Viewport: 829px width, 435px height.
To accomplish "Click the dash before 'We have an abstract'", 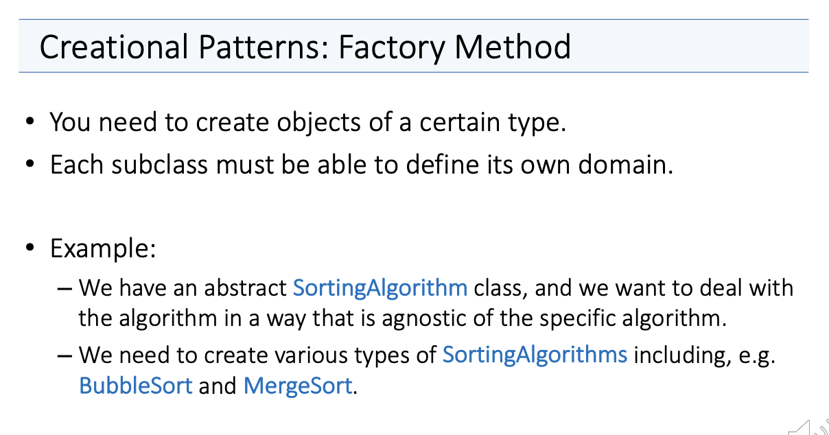I will (x=65, y=290).
